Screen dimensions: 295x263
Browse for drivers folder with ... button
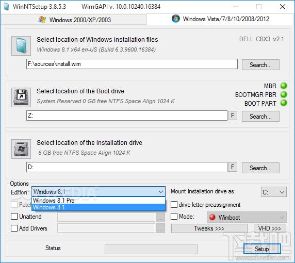tap(160, 228)
